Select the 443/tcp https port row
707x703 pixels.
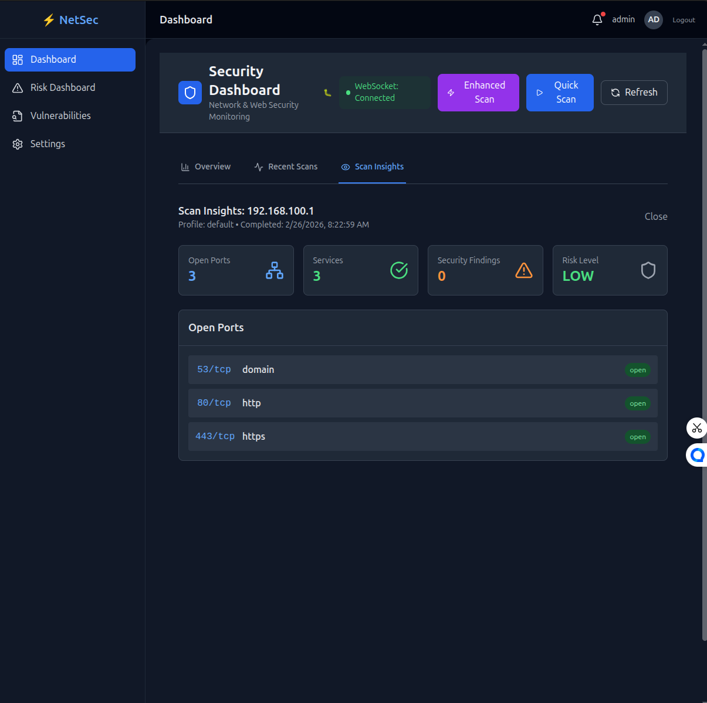(x=423, y=437)
